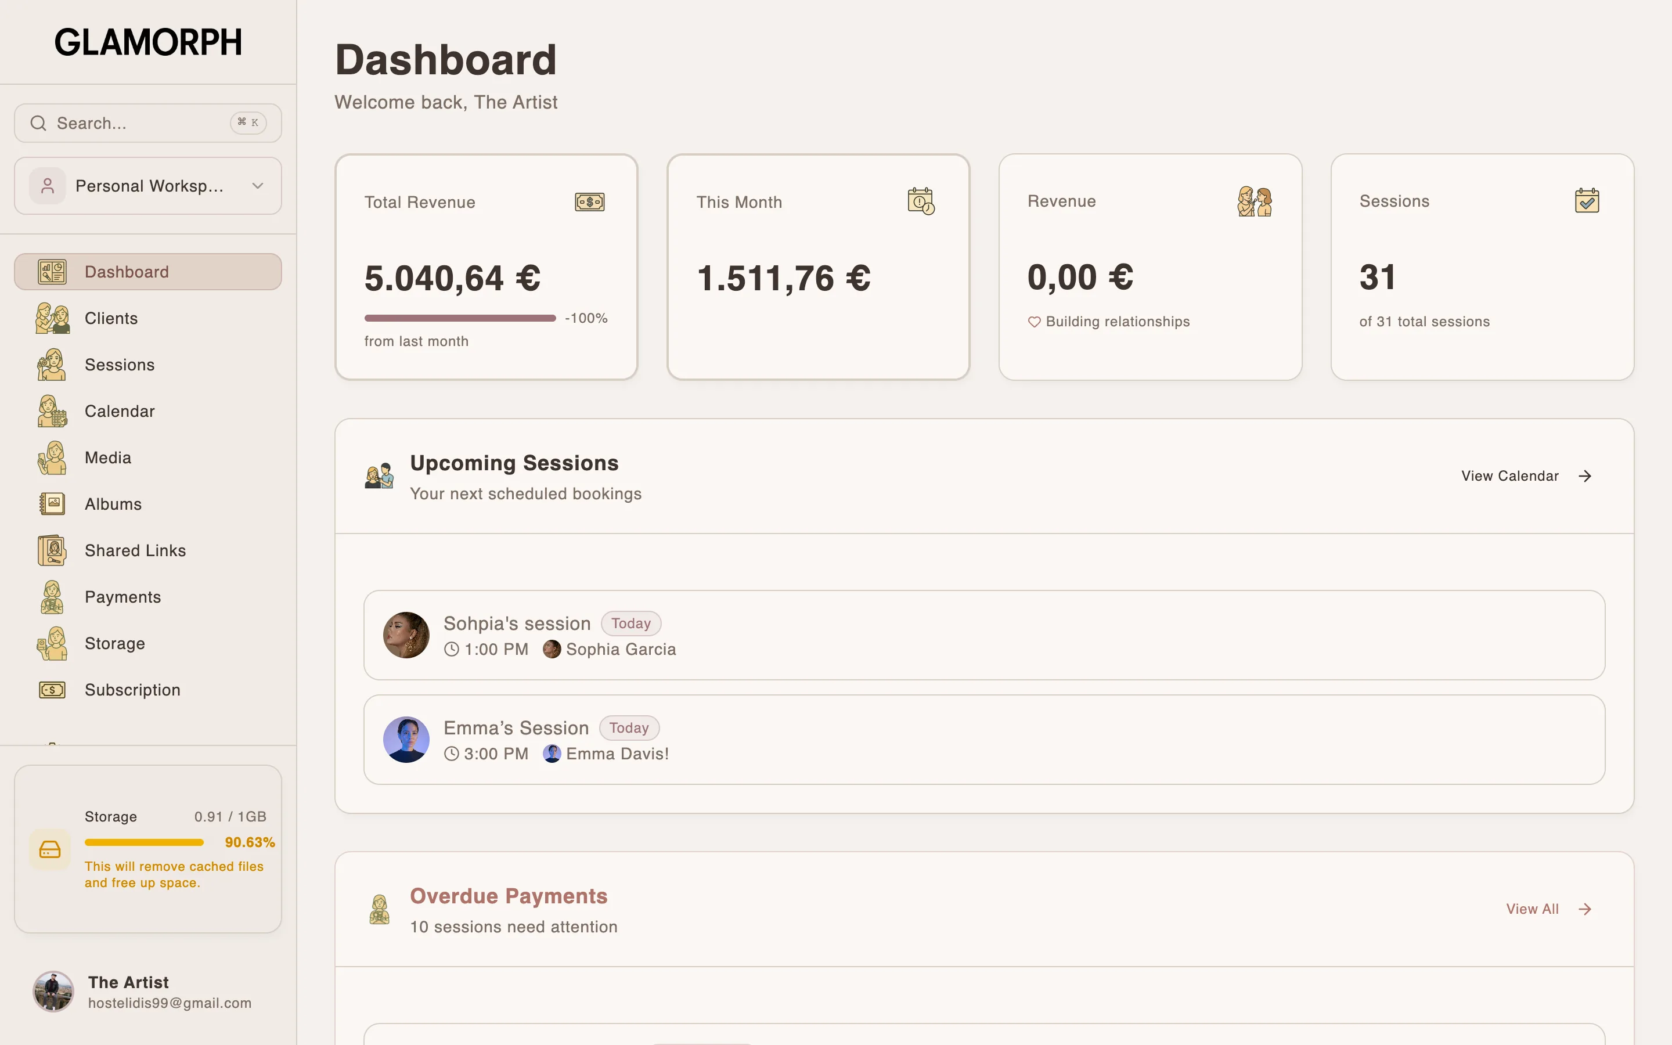This screenshot has width=1672, height=1045.
Task: Open the Clients sidebar icon
Action: click(x=52, y=318)
